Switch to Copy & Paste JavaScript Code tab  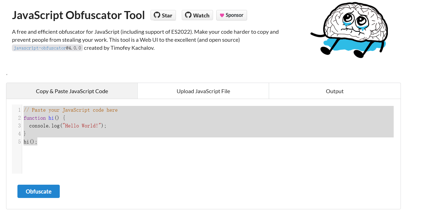coord(72,91)
